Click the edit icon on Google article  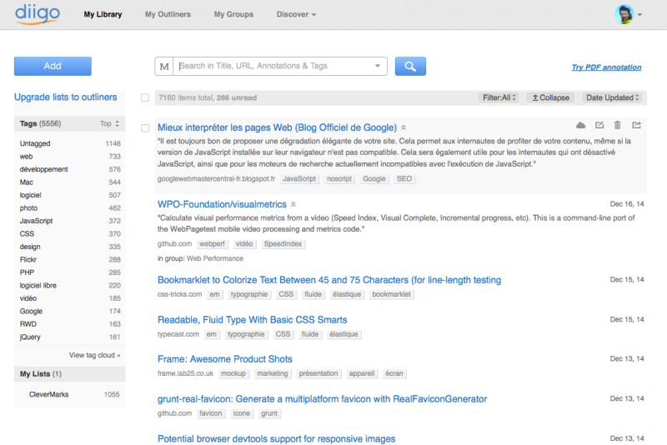pyautogui.click(x=599, y=125)
